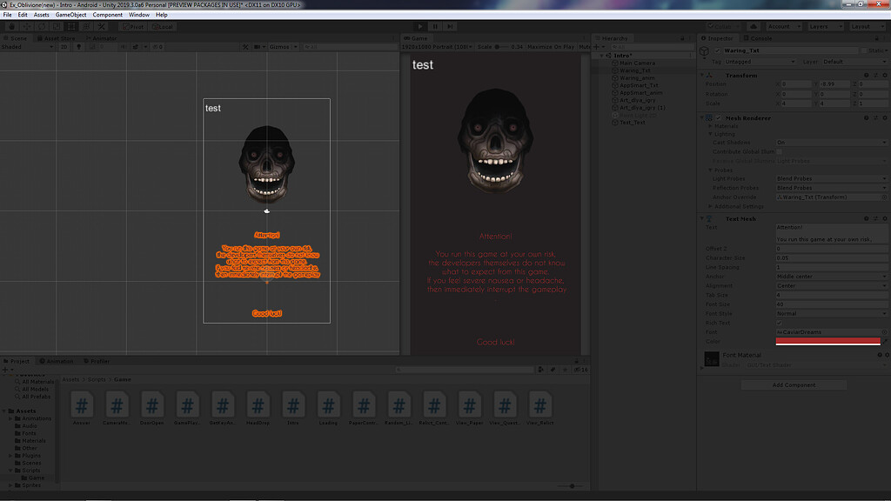
Task: Click the red Color swatch in Text Mesh
Action: tap(827, 341)
